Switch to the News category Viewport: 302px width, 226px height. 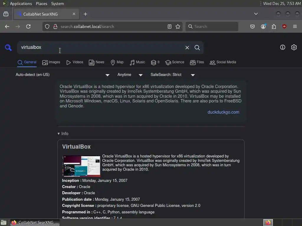(96, 62)
